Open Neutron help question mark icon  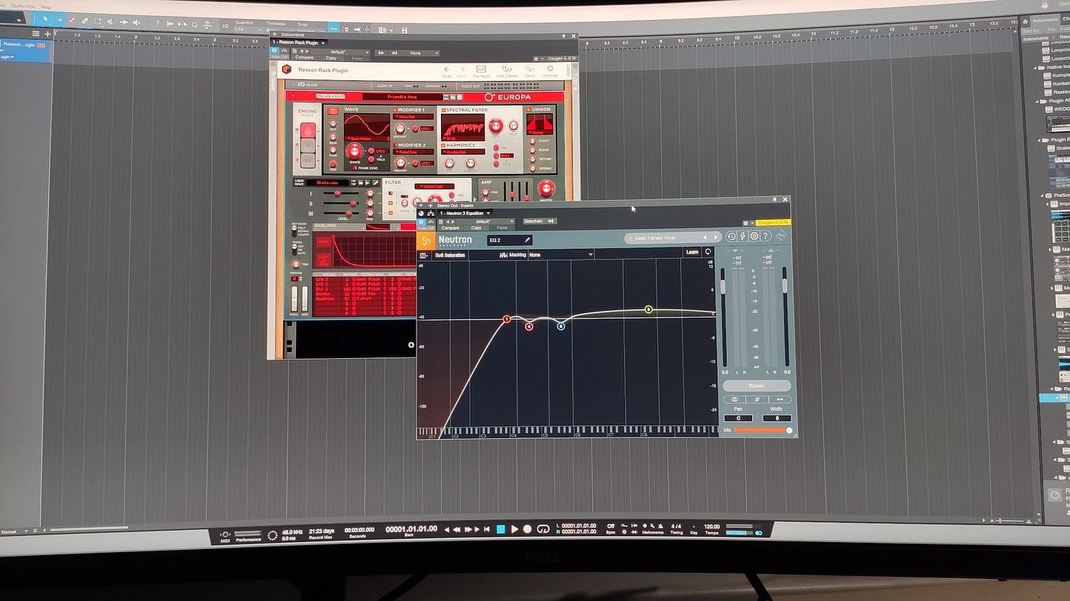coord(766,236)
